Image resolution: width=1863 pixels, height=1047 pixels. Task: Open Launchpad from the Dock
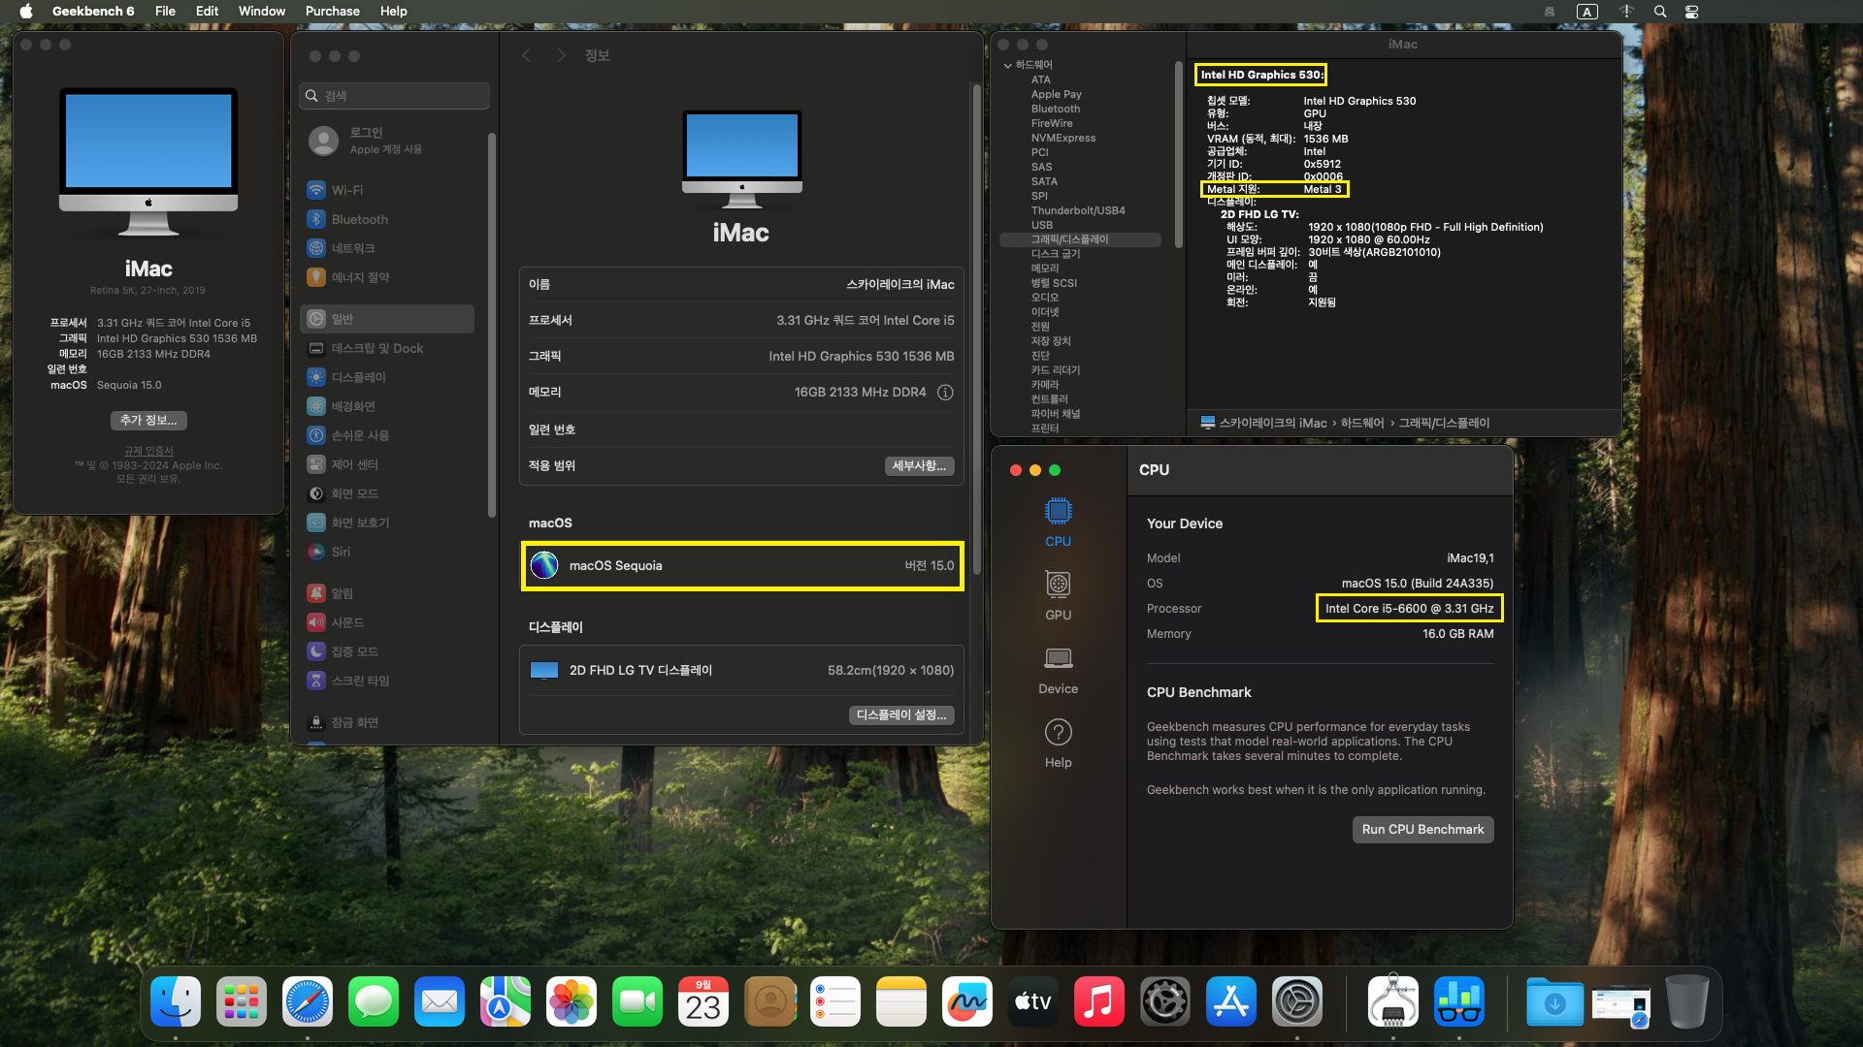pos(242,1001)
